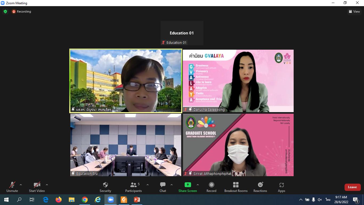Click Start Video camera icon

click(x=37, y=185)
